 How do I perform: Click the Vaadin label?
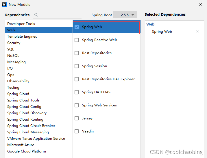88,131
